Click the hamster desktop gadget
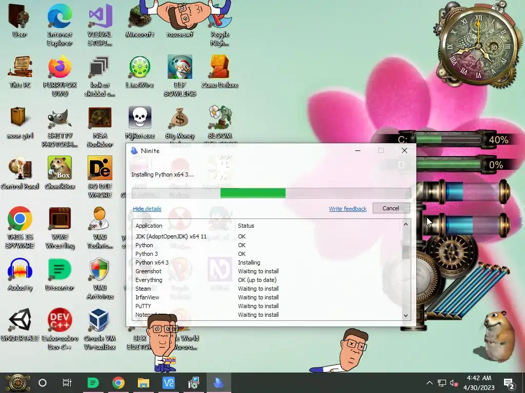 click(x=498, y=336)
